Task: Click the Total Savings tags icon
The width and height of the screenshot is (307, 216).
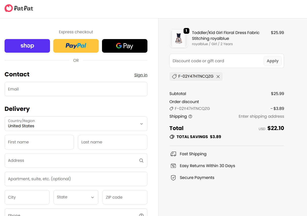Action: [172, 137]
